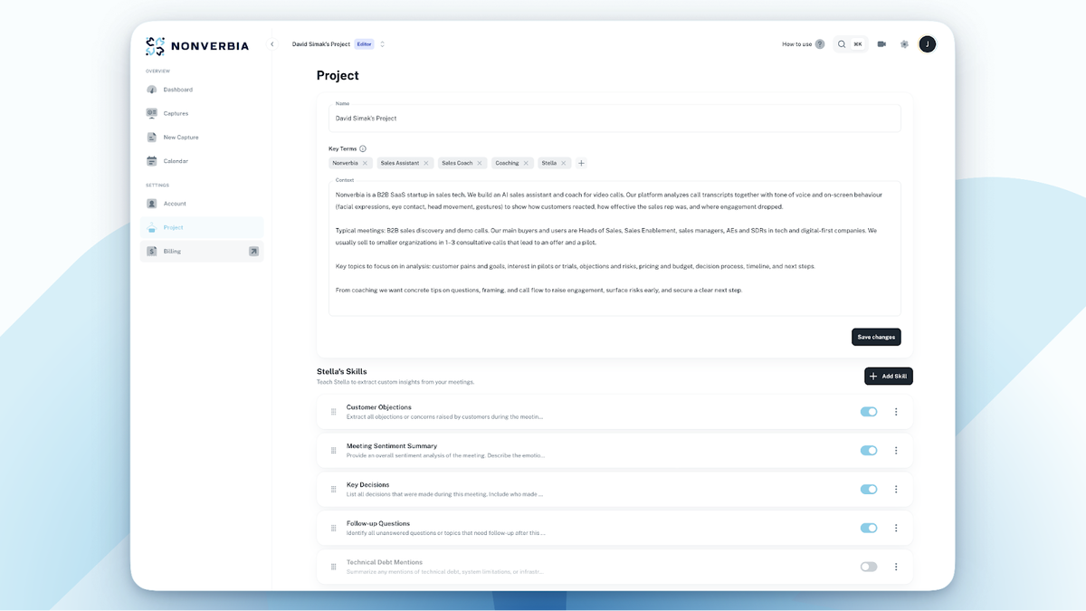Collapse the sidebar with the chevron
The width and height of the screenshot is (1086, 611).
click(271, 43)
